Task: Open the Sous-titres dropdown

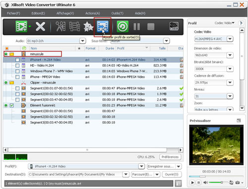Action: (166, 41)
